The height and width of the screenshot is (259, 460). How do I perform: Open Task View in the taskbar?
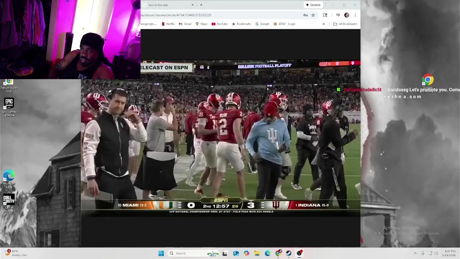click(225, 253)
